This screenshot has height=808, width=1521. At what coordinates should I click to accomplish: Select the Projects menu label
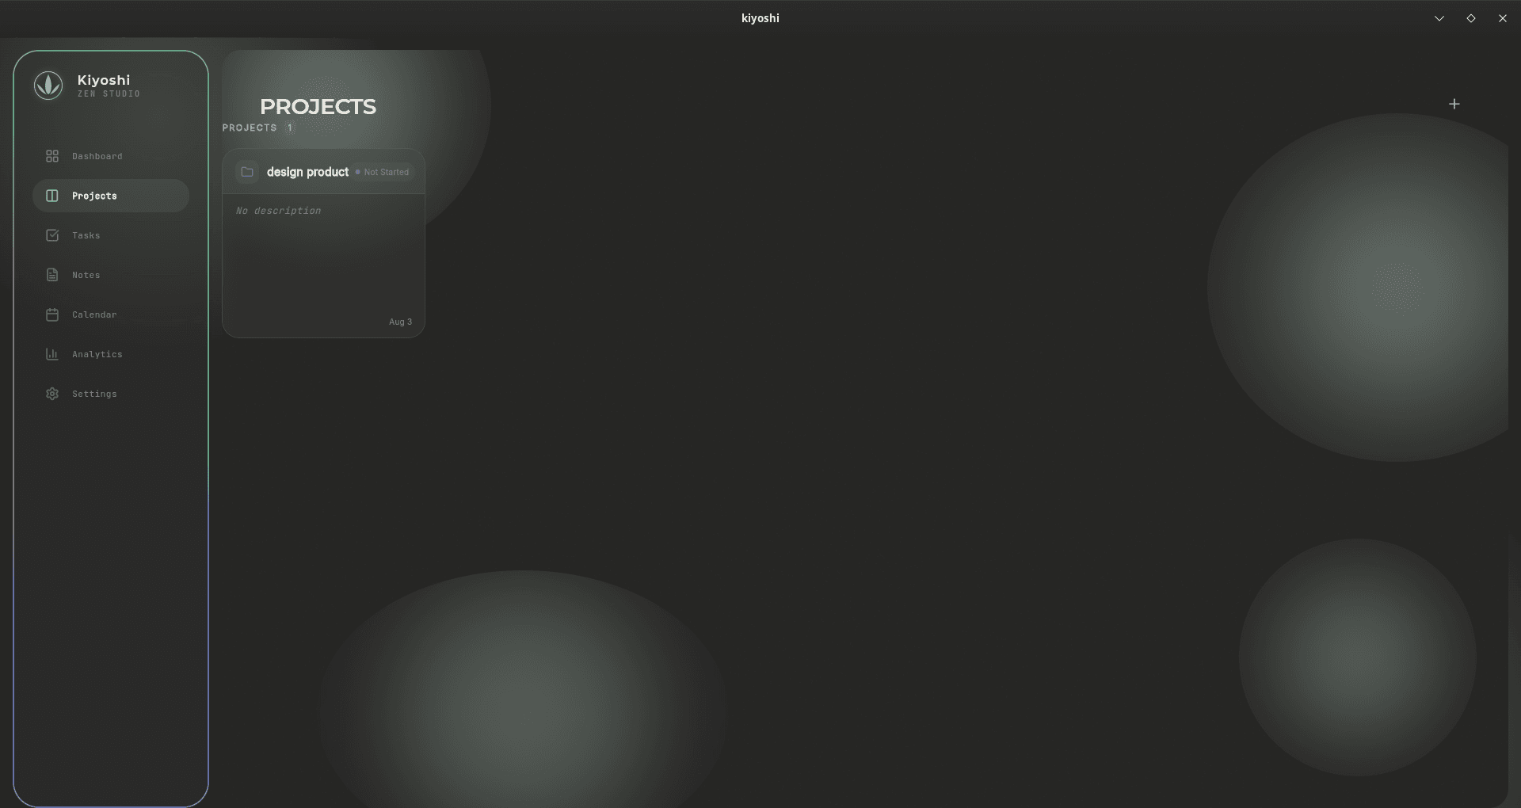(94, 196)
